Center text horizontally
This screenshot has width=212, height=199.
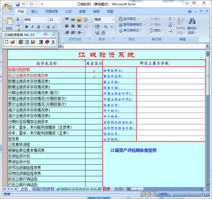(73, 26)
